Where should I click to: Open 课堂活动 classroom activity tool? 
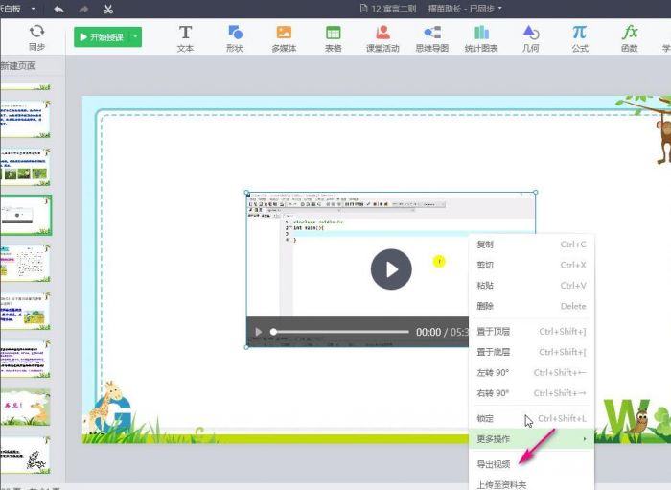(x=382, y=37)
